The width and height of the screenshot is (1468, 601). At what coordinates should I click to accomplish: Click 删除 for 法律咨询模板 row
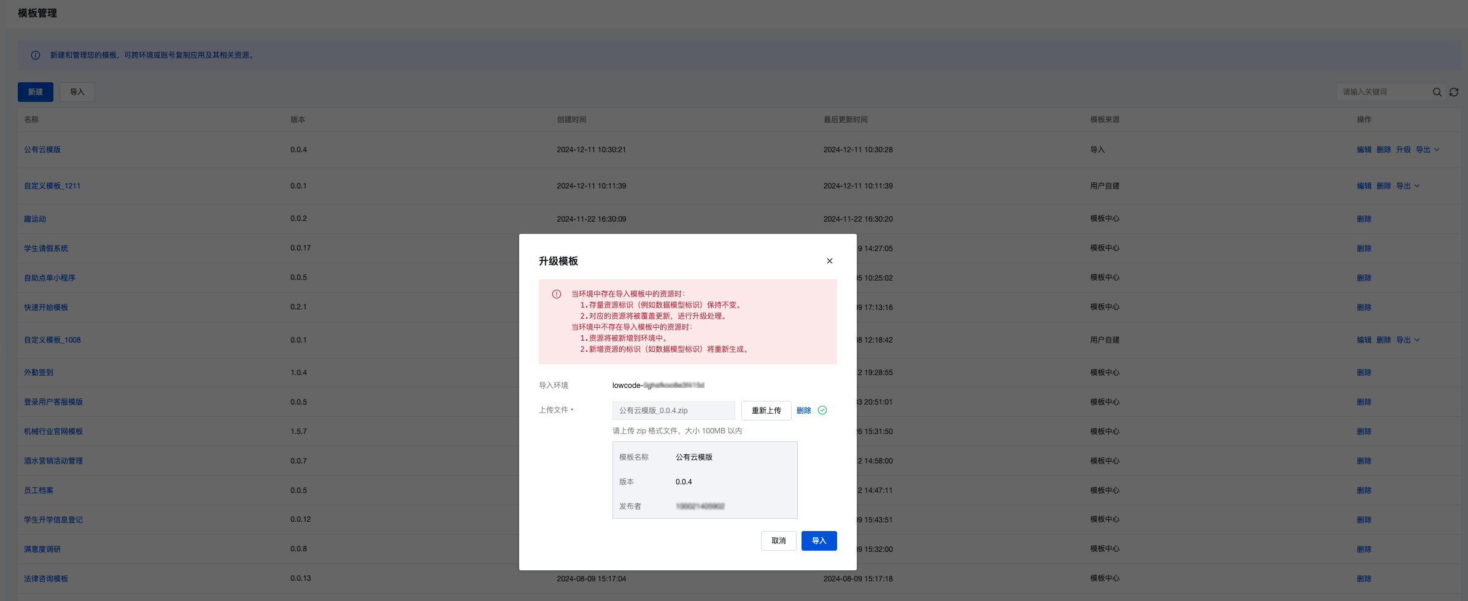1364,579
